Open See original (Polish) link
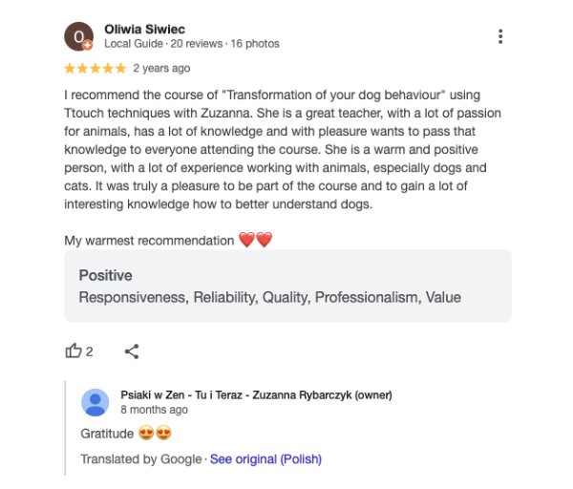The image size is (573, 489). [265, 459]
